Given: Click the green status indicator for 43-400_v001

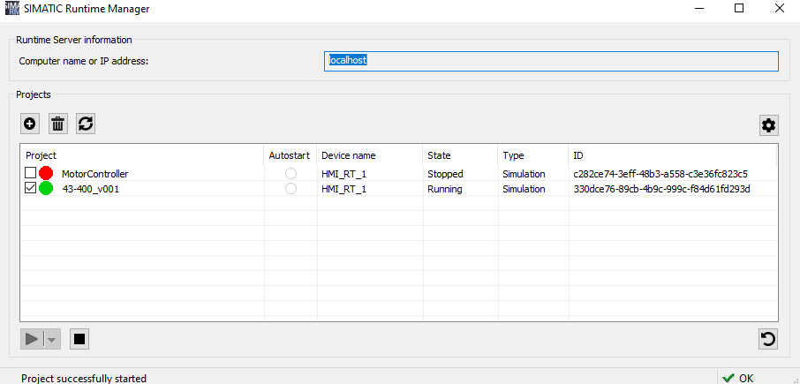Looking at the screenshot, I should coord(46,189).
